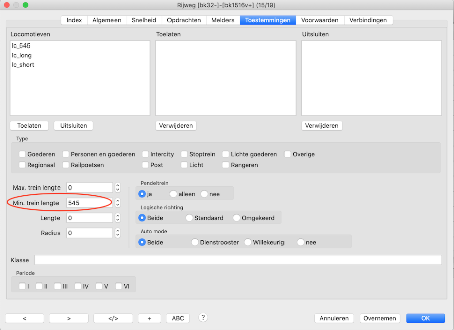Open the XML '</>' editor button
454x330 pixels.
[x=113, y=318]
